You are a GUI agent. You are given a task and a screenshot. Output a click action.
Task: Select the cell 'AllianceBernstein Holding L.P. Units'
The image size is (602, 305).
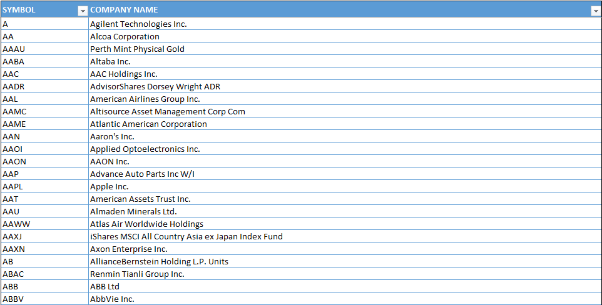(345, 262)
